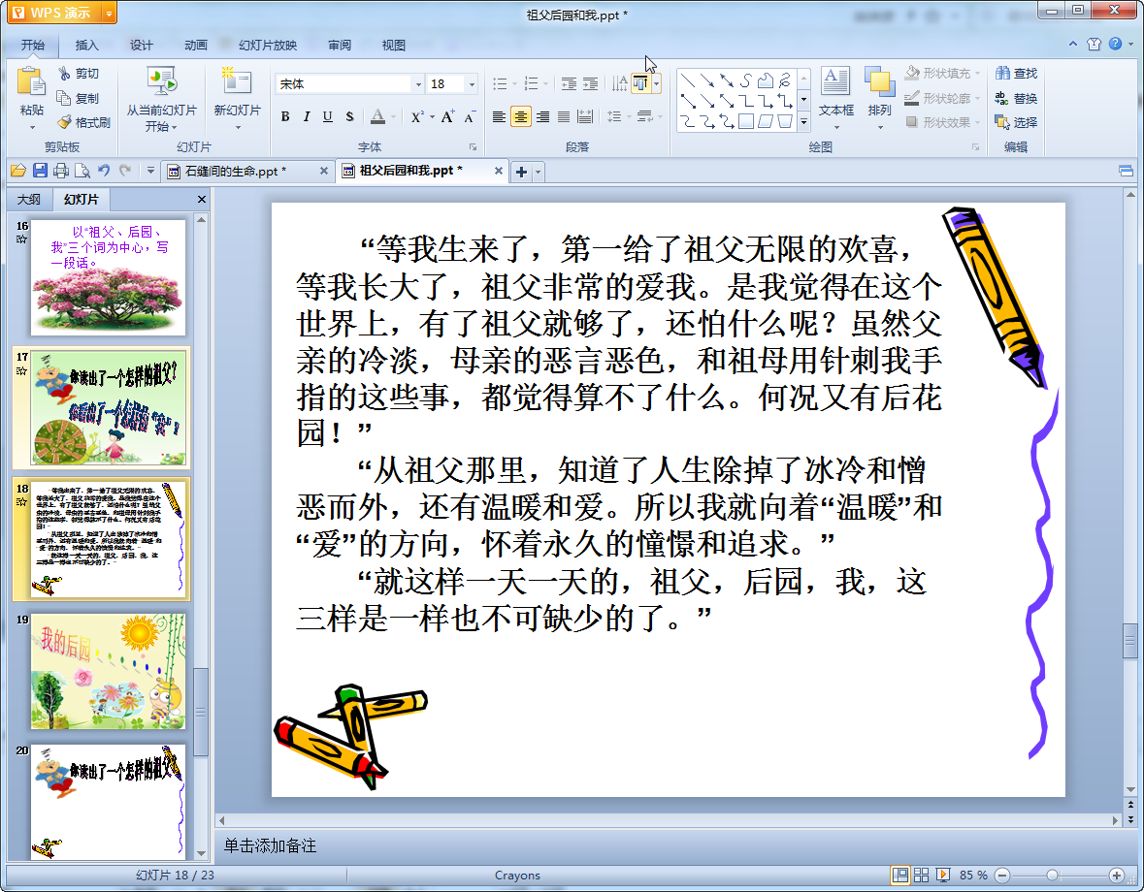Image resolution: width=1144 pixels, height=892 pixels.
Task: Open the Review (审阅) ribbon tab
Action: tap(340, 46)
